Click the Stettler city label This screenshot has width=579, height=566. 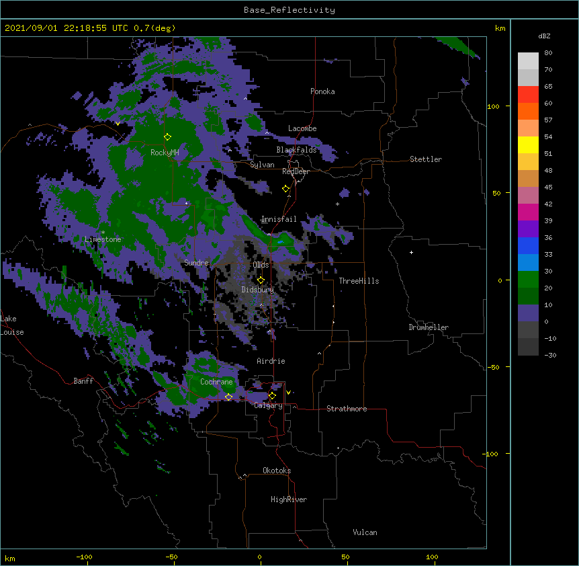[426, 159]
